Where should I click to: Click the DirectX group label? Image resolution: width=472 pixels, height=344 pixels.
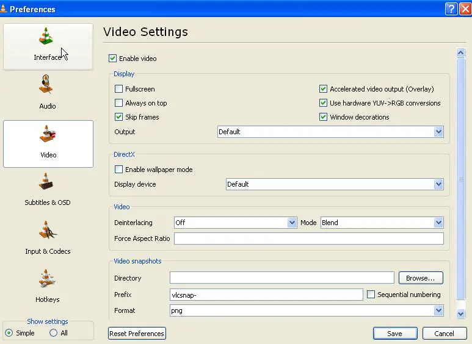point(124,154)
